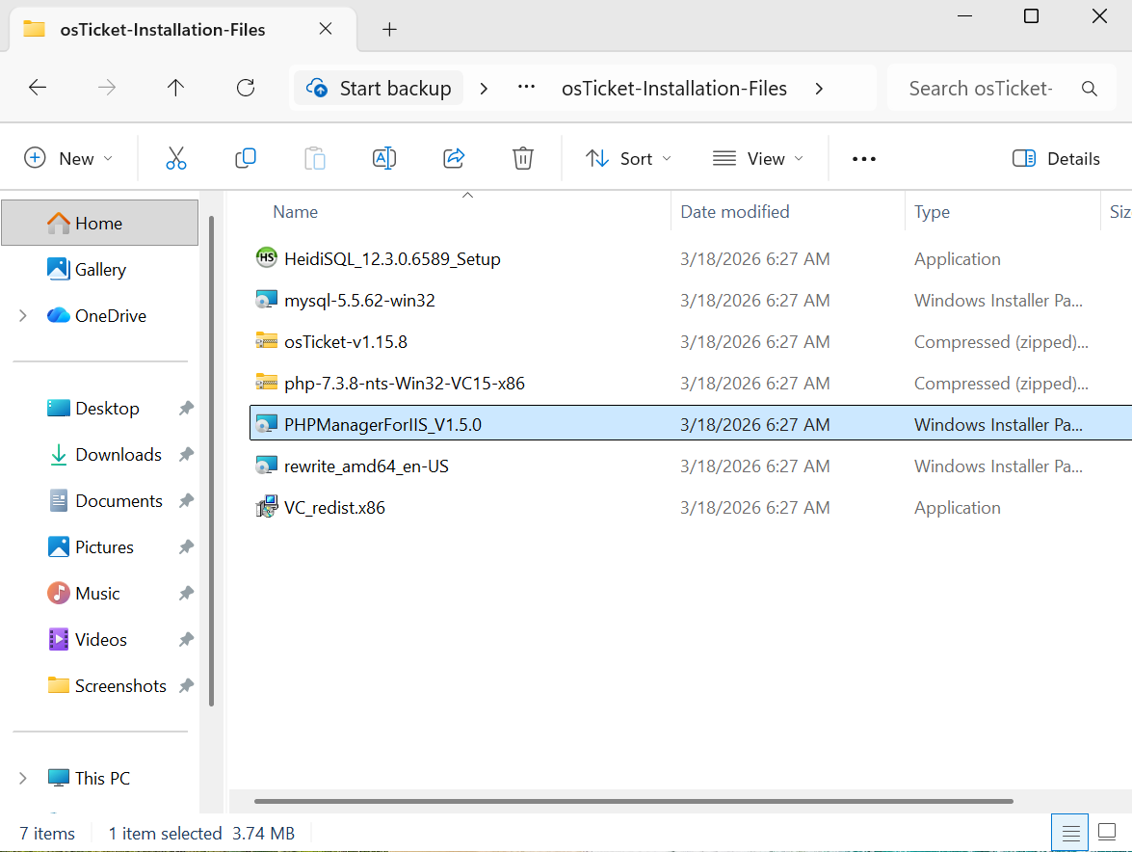This screenshot has width=1132, height=852.
Task: Unpin Downloads from quick access
Action: coord(186,454)
